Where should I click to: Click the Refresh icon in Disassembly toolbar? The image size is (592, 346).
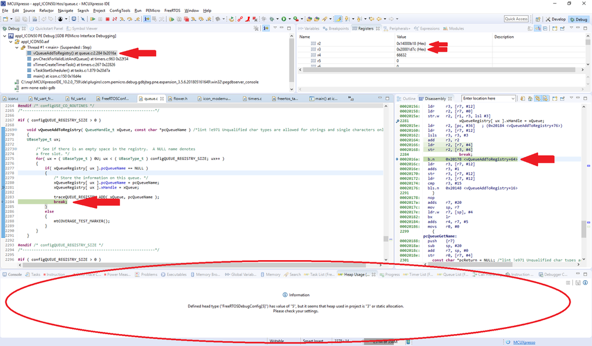click(x=523, y=98)
